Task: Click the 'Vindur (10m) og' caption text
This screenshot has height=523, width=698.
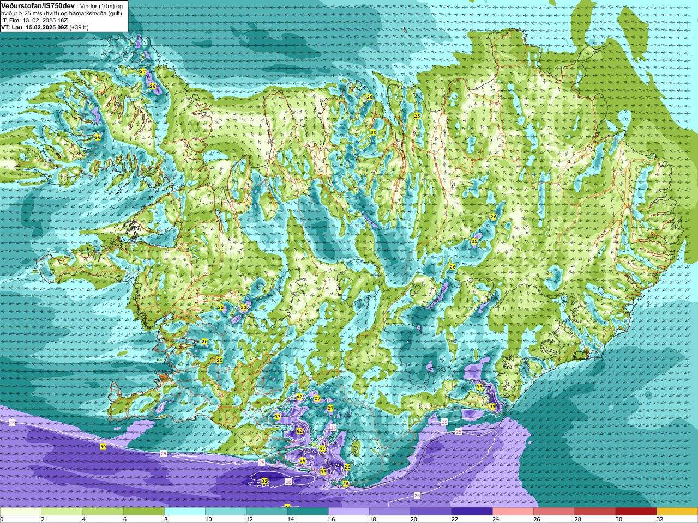Action: coord(101,5)
